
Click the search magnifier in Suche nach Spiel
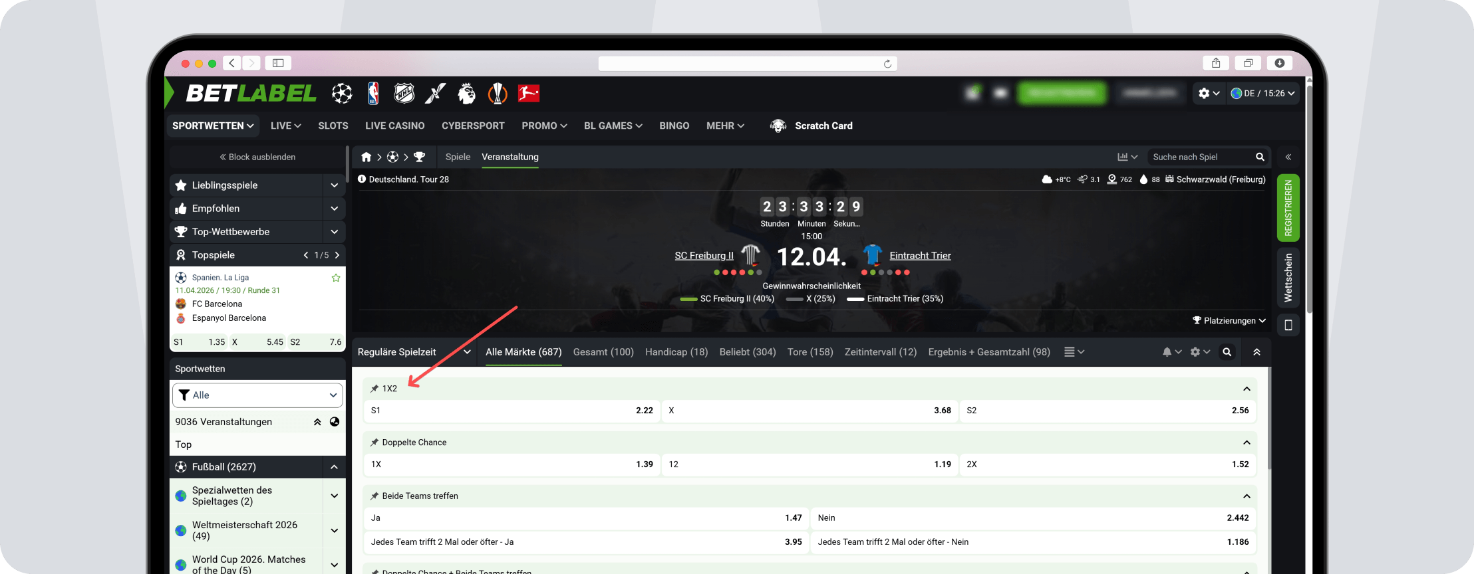[x=1260, y=157]
